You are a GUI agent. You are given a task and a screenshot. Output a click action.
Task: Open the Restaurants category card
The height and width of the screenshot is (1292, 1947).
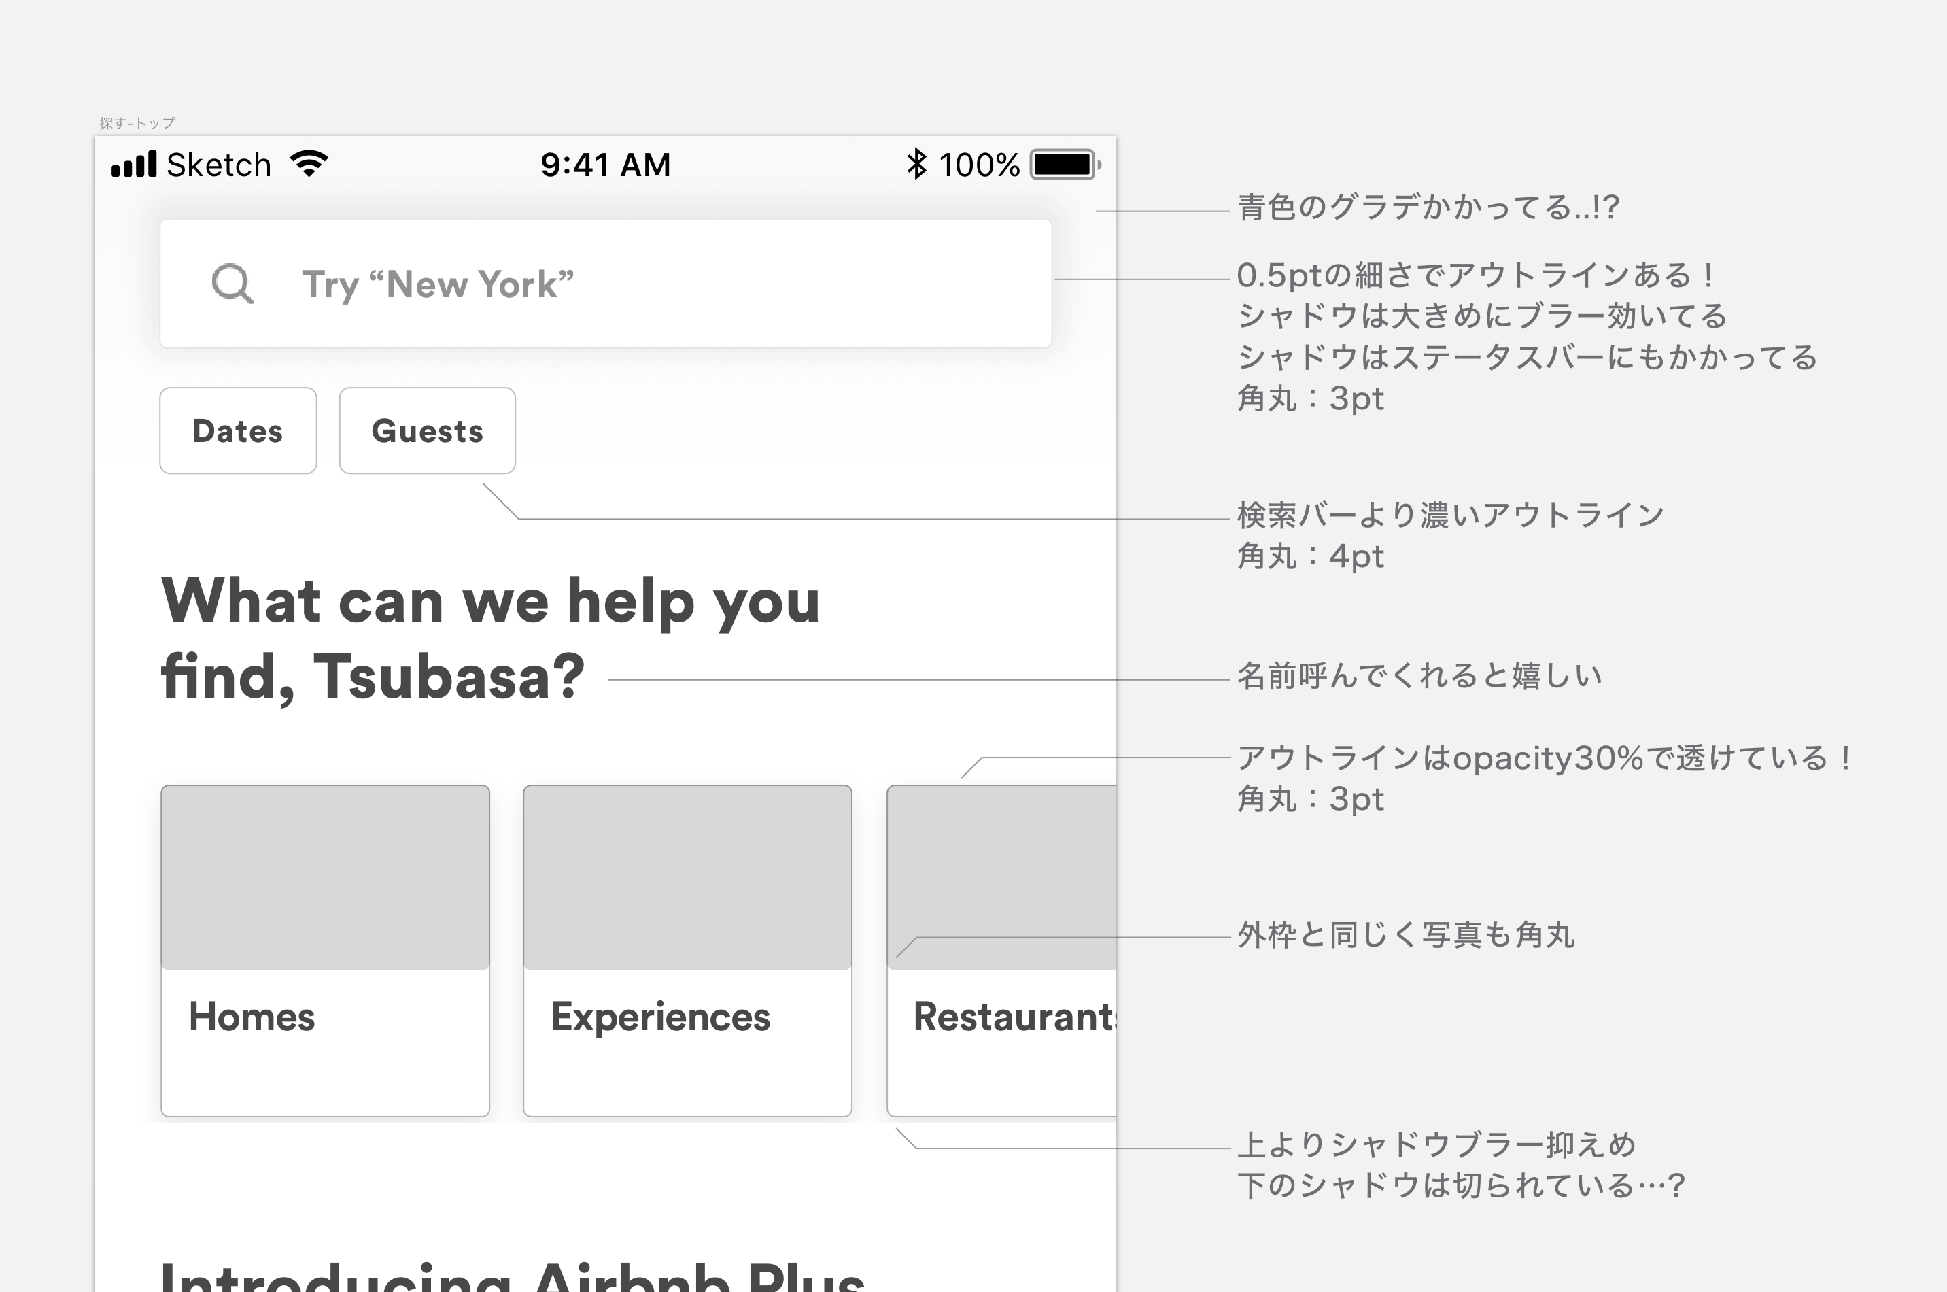(x=1001, y=951)
